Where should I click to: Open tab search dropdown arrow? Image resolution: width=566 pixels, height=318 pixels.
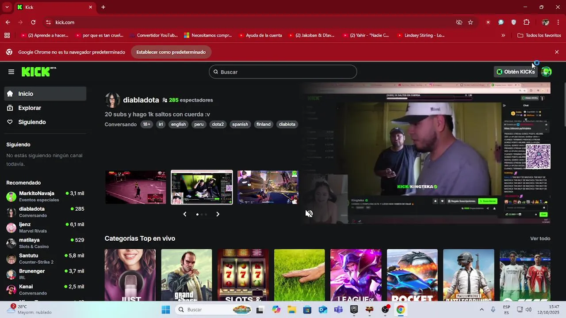click(x=7, y=7)
